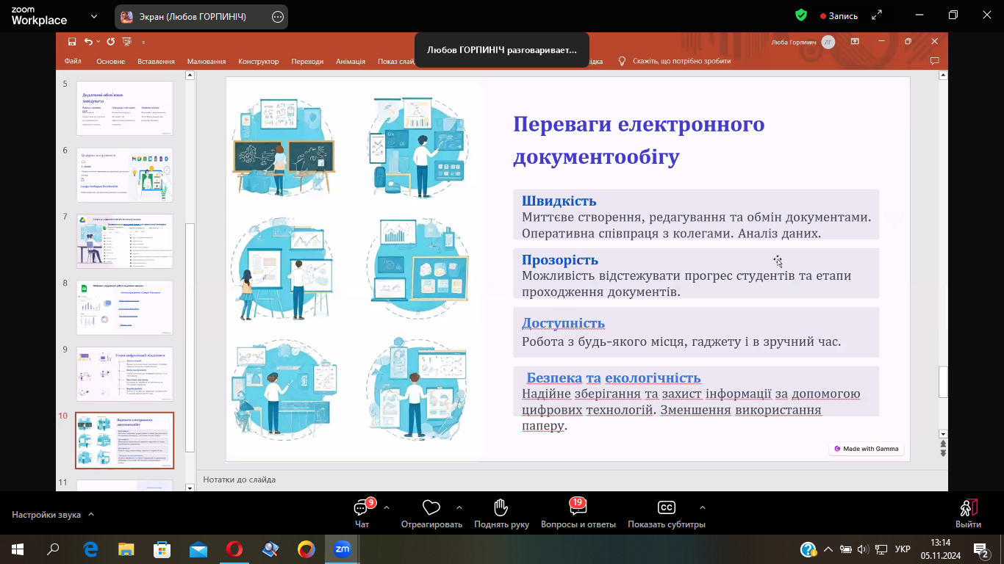Click the Redo icon in PowerPoint
Viewport: 1004px width, 564px height.
click(x=110, y=42)
